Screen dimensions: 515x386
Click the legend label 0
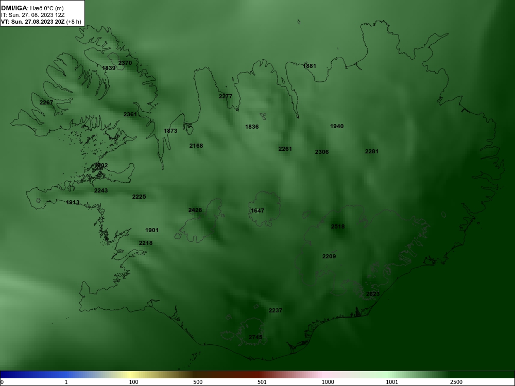click(x=2, y=382)
